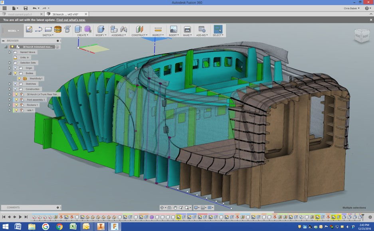
Task: Click the Save disk icon
Action: pyautogui.click(x=26, y=8)
